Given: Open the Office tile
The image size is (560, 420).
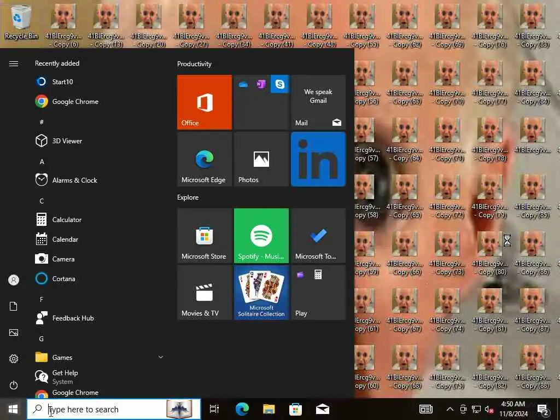Looking at the screenshot, I should [x=205, y=102].
